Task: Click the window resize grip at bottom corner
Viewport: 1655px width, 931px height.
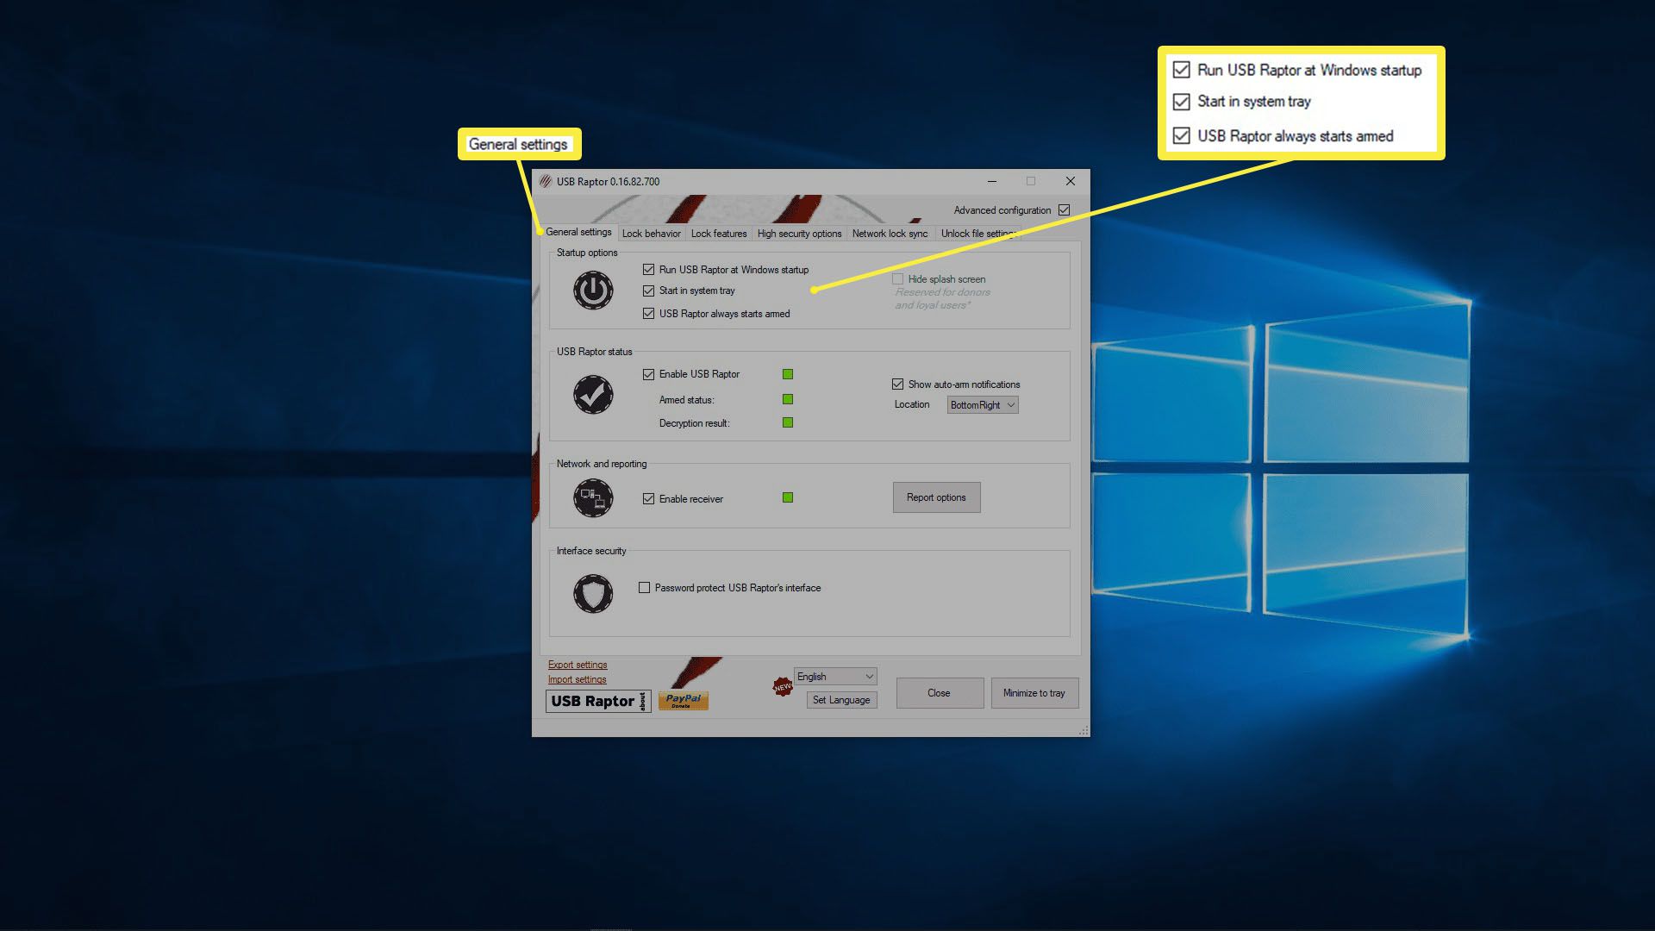Action: click(1084, 730)
